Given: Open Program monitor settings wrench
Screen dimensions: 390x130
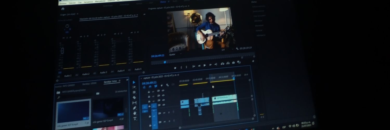Looking at the screenshot, I should click(237, 49).
